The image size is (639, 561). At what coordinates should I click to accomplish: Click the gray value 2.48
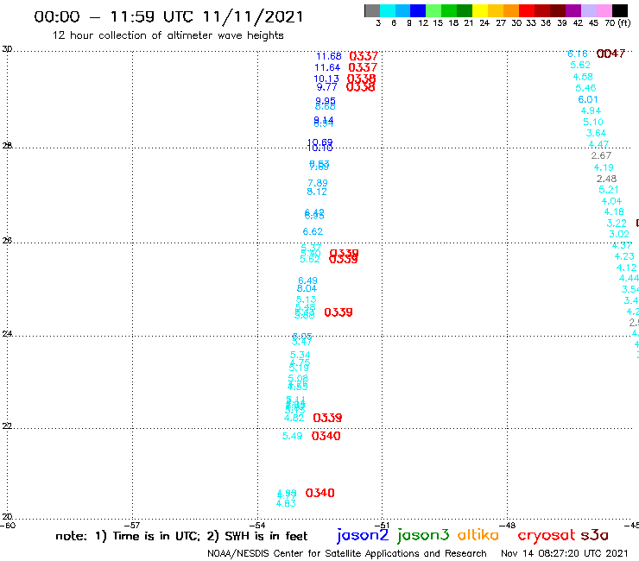tap(606, 179)
